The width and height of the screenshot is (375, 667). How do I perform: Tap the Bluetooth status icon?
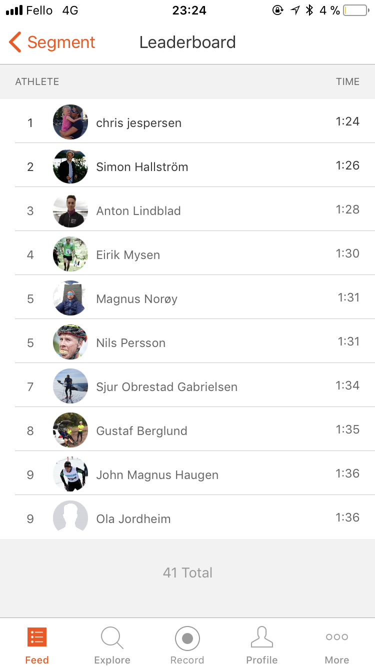[309, 10]
